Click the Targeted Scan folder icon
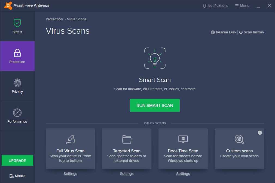 (x=127, y=139)
